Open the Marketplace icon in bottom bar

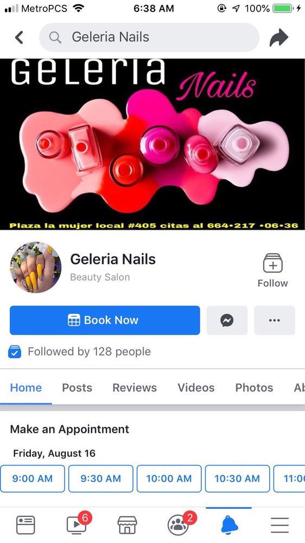127,525
